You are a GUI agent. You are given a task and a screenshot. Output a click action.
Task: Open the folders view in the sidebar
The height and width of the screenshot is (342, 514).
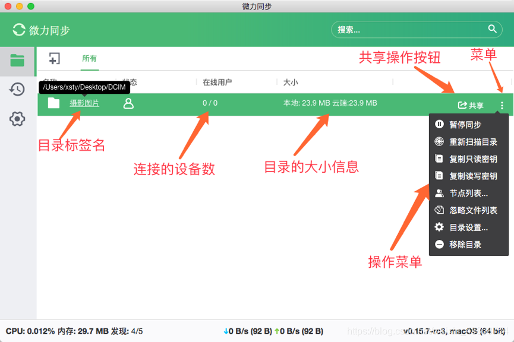(17, 61)
